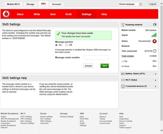163x134 pixels.
Task: Open Security Settings footer link
Action: click(27, 123)
